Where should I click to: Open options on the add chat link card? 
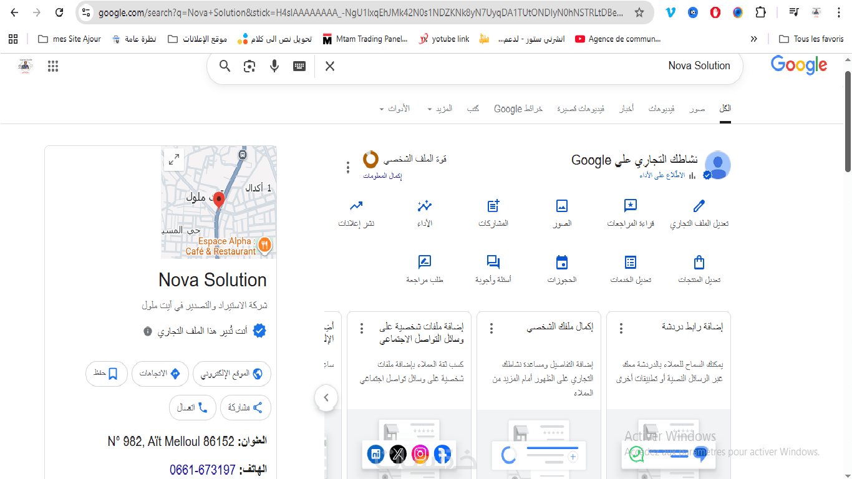click(621, 329)
